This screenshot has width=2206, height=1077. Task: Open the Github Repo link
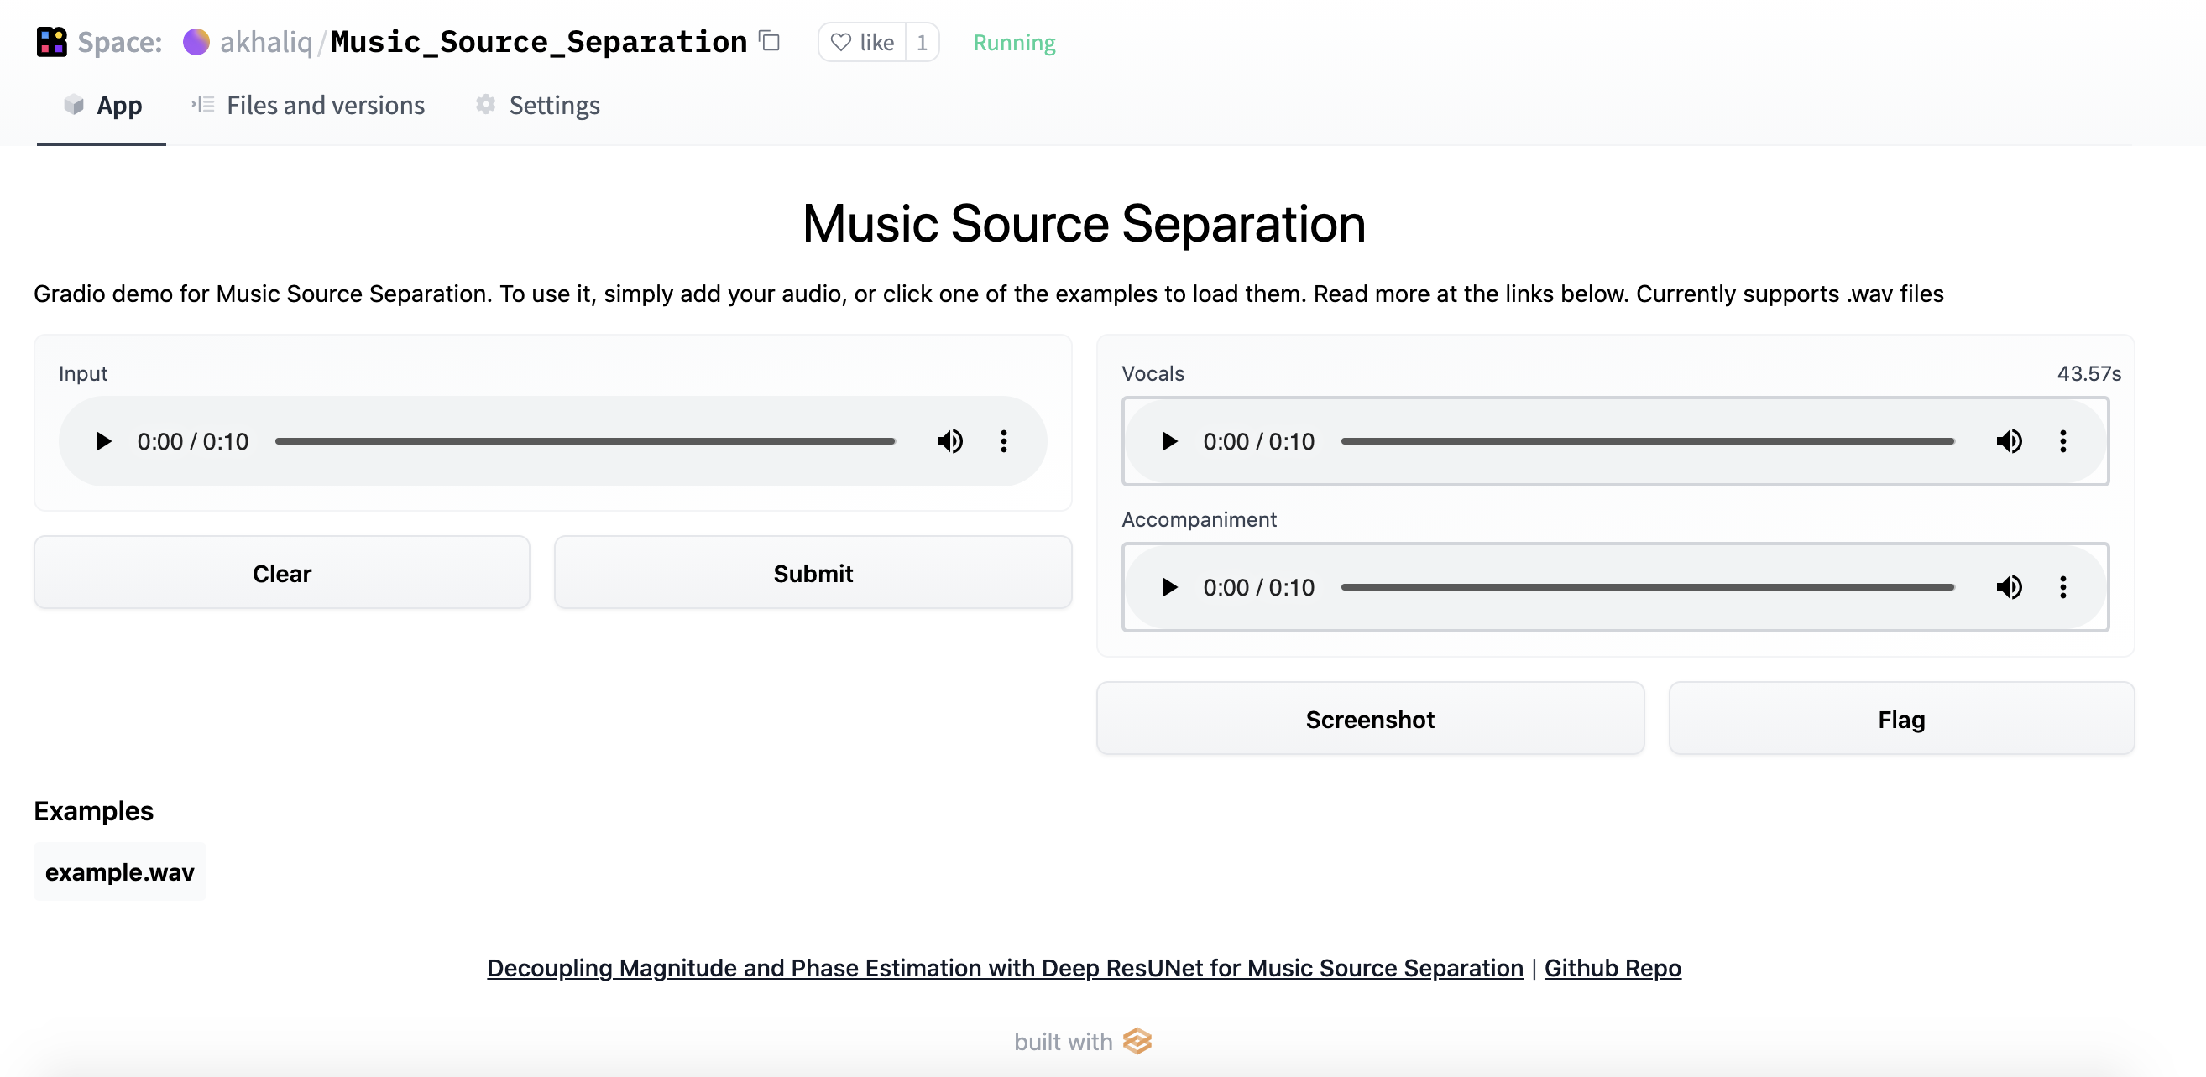click(x=1612, y=967)
